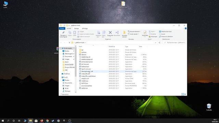Switch to details view in the status bar

coord(182,94)
